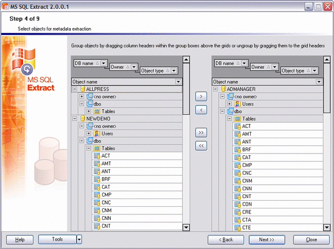Click the dbo owner icon under ALLPRESS
Image resolution: width=334 pixels, height=249 pixels.
coord(90,104)
